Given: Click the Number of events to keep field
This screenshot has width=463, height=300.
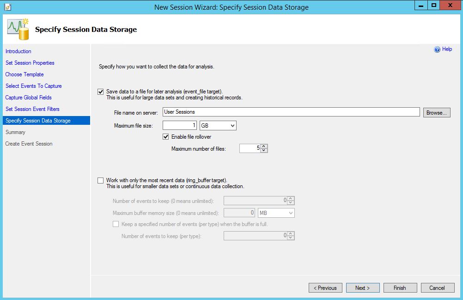Looking at the screenshot, I should click(x=256, y=201).
